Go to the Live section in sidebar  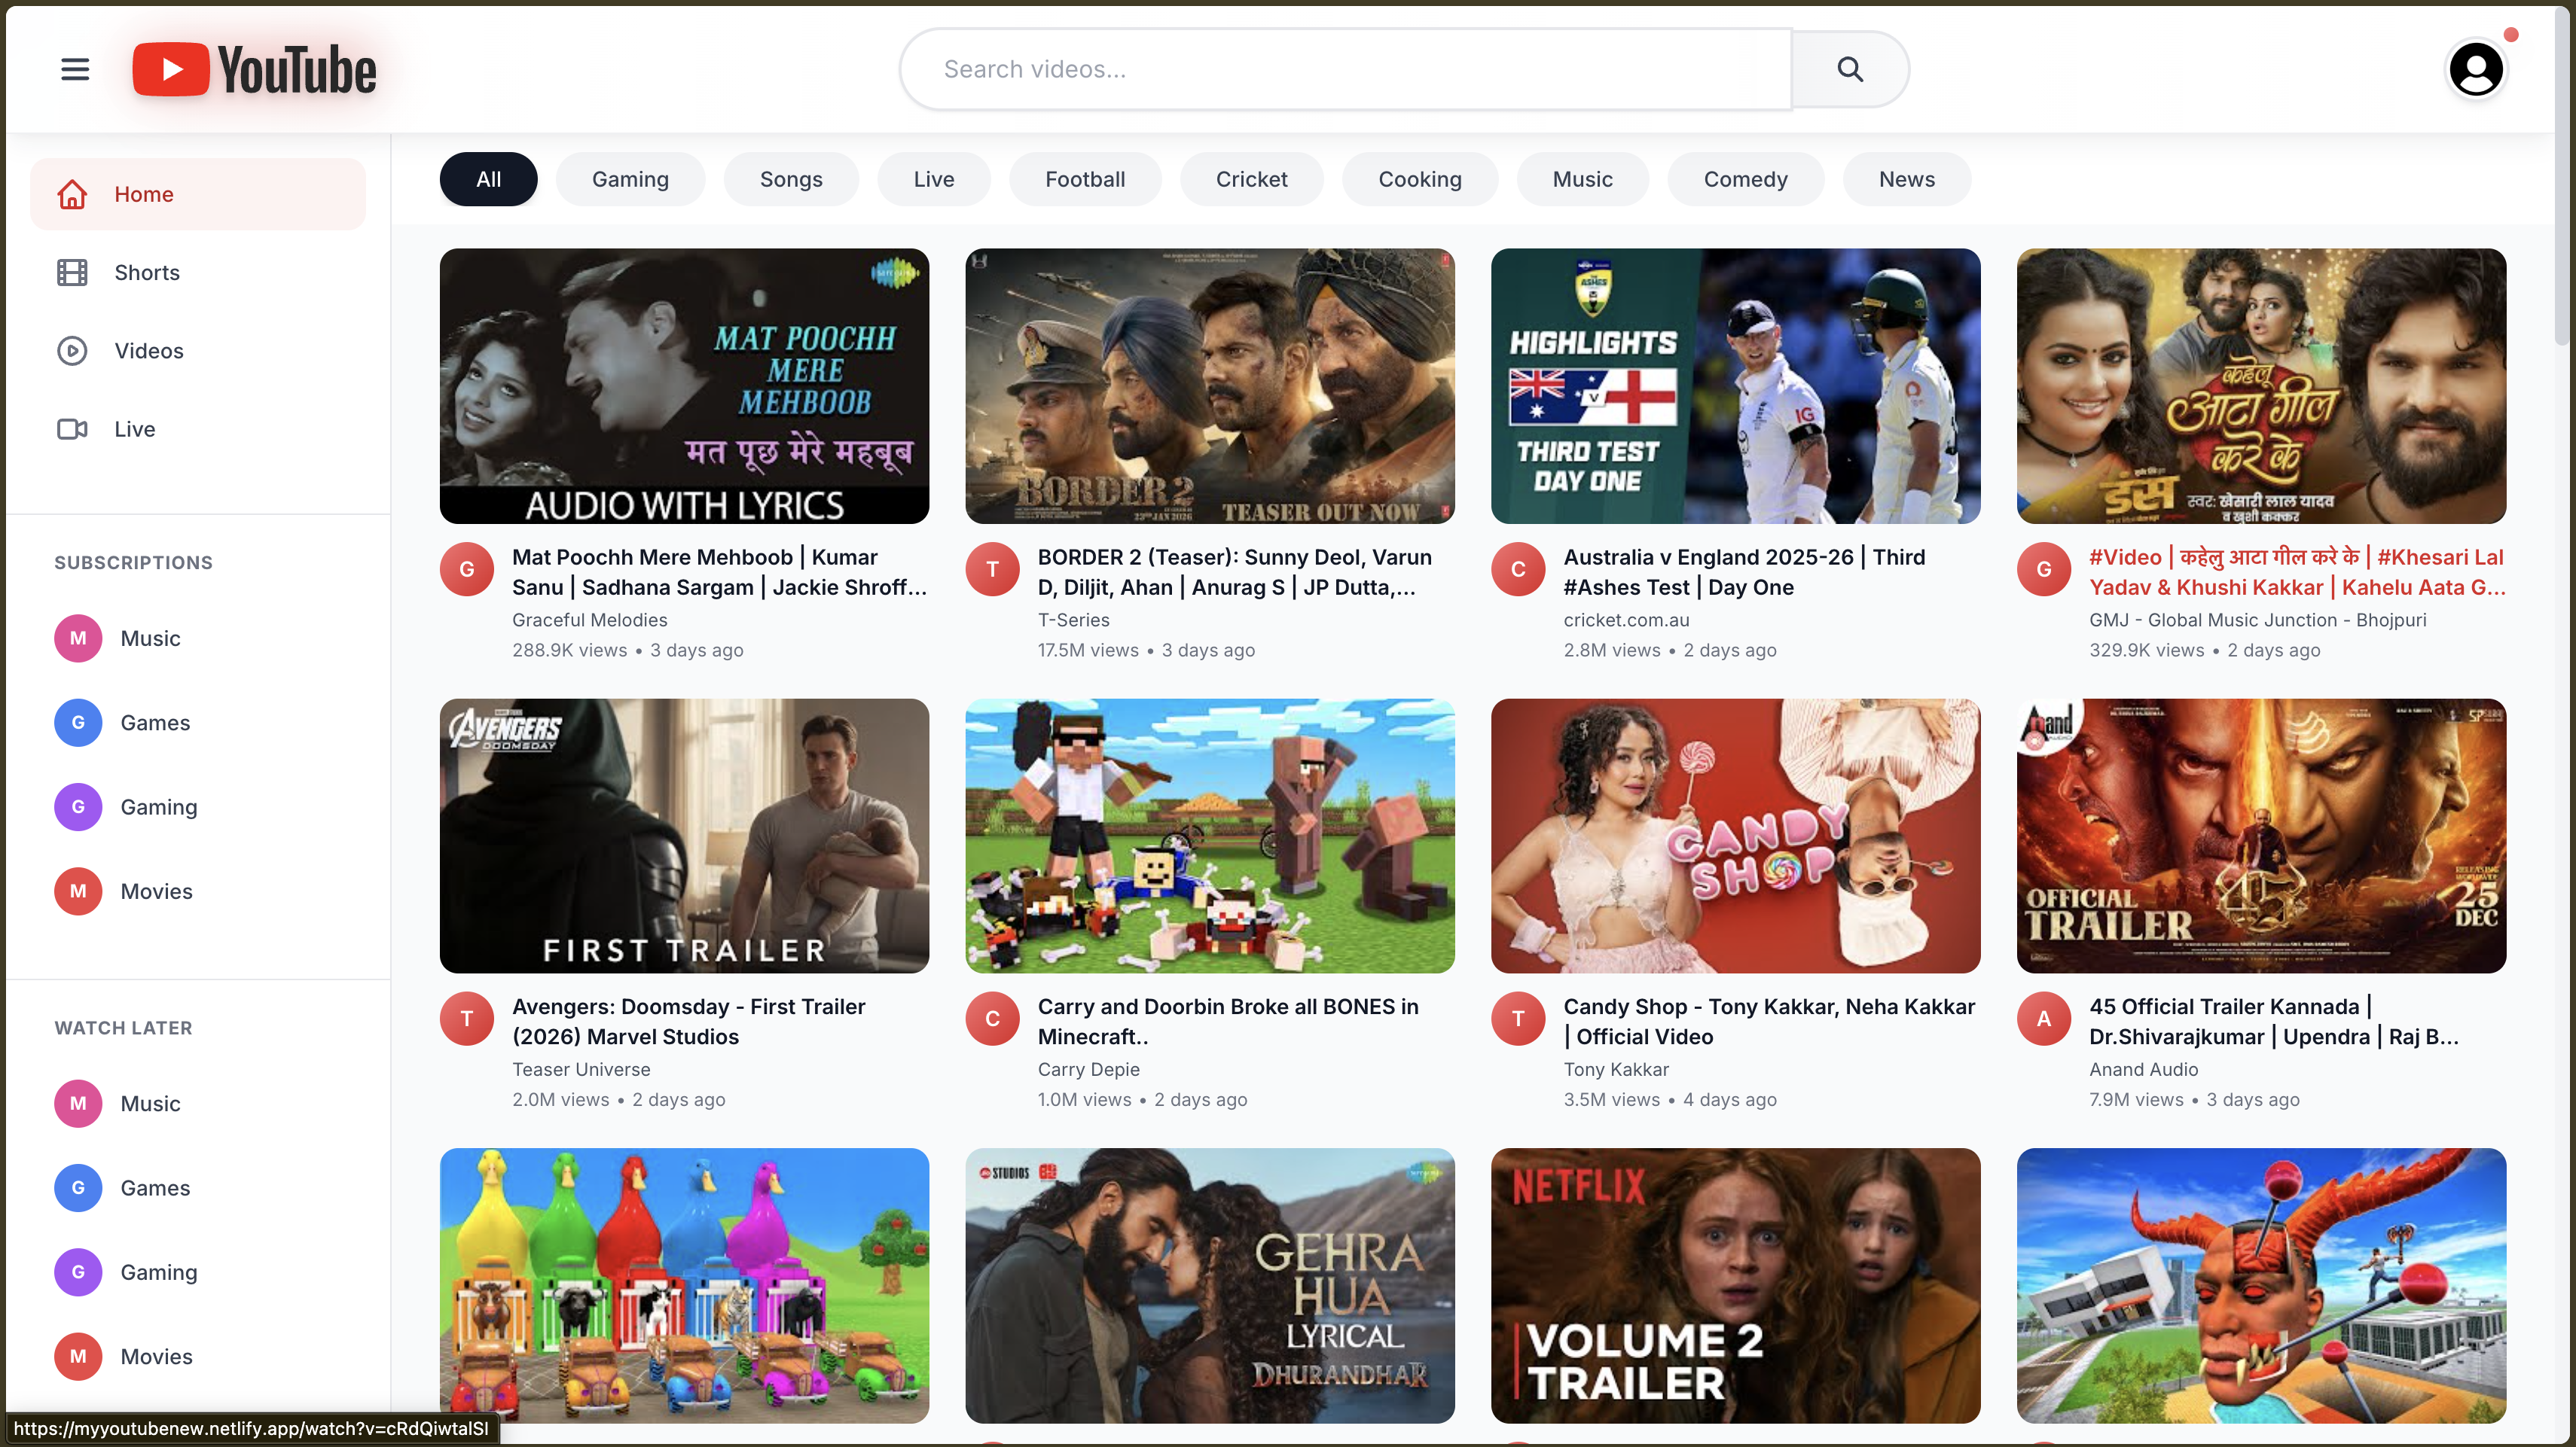tap(134, 428)
